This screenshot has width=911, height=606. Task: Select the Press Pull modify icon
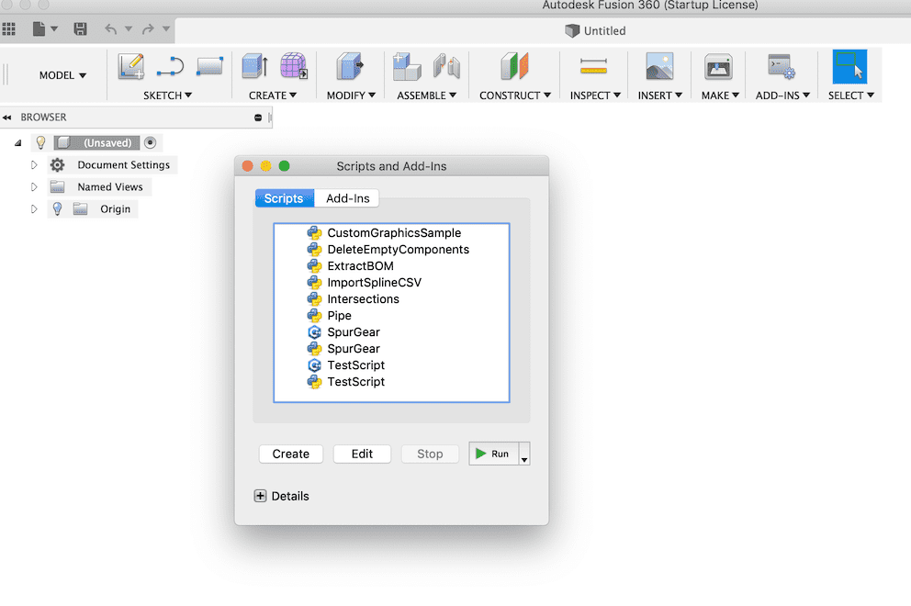pyautogui.click(x=350, y=66)
